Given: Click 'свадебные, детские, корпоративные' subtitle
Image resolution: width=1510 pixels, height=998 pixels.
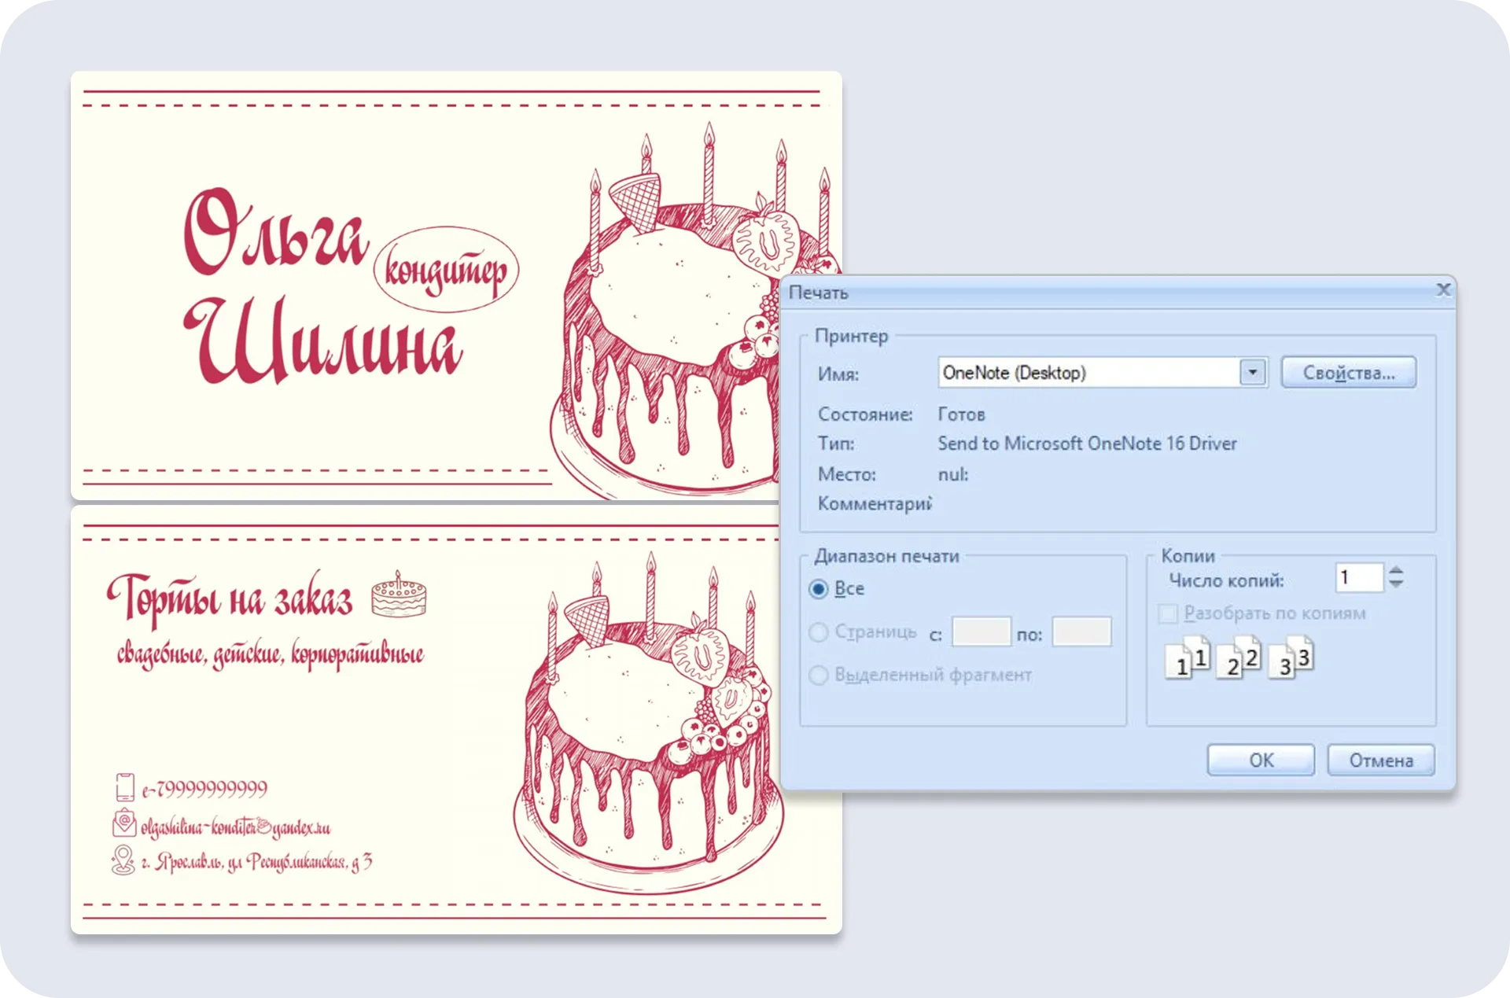Looking at the screenshot, I should click(271, 655).
